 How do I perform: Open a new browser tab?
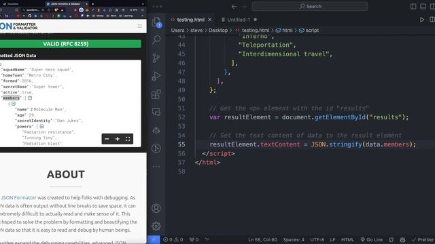[92, 4]
